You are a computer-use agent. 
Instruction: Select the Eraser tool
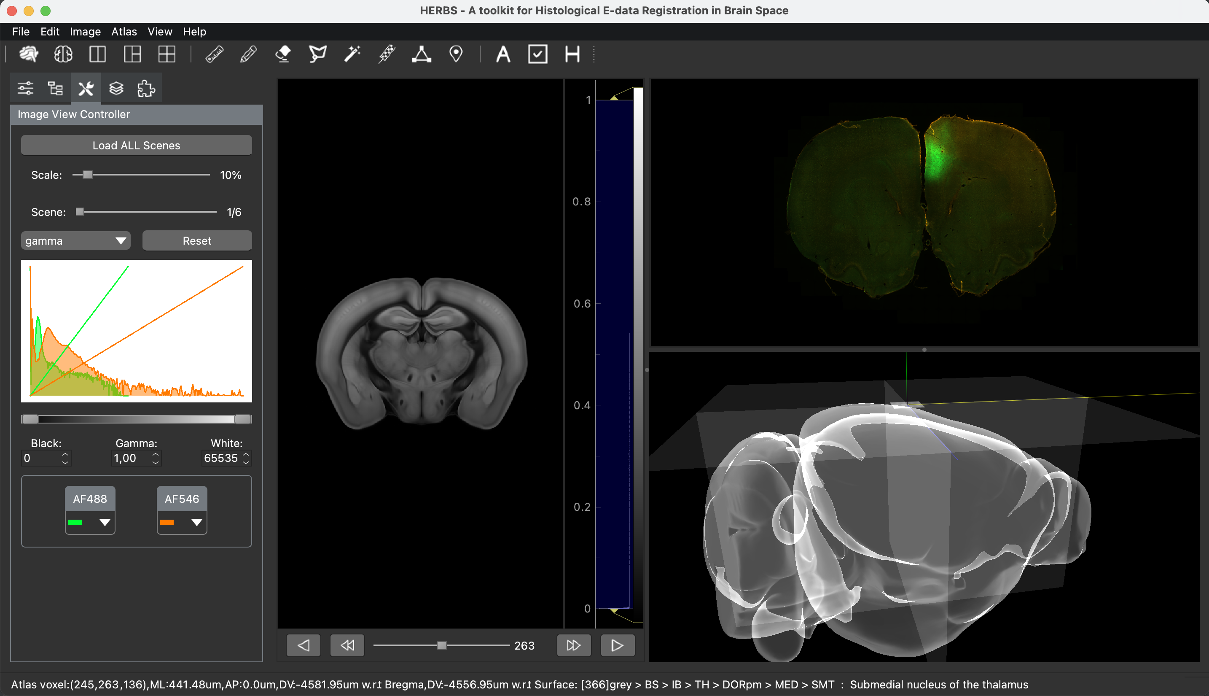coord(283,54)
